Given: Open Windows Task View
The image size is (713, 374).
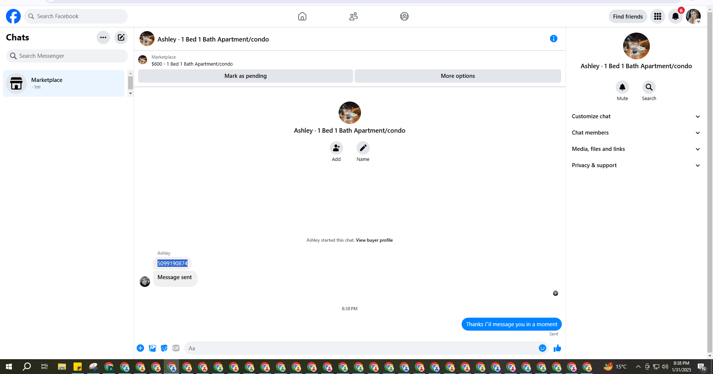Looking at the screenshot, I should [x=44, y=367].
